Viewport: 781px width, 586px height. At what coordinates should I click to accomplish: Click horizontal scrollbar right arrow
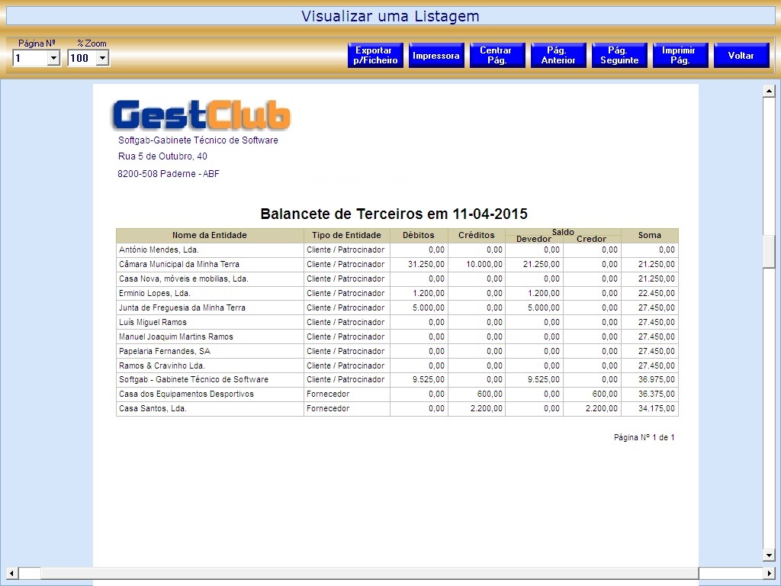click(769, 573)
